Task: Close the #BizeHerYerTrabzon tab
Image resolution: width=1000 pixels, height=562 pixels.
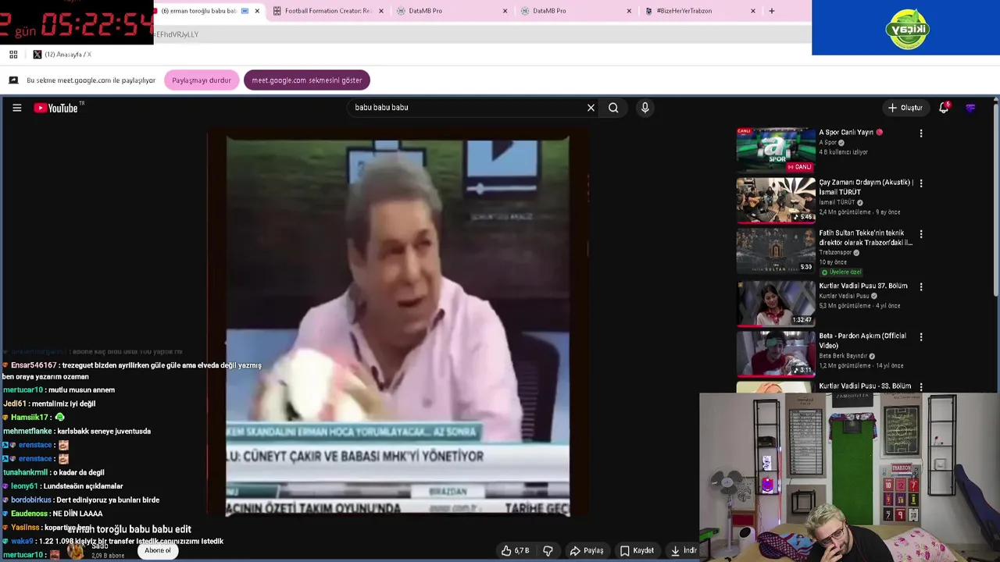Action: pos(753,11)
